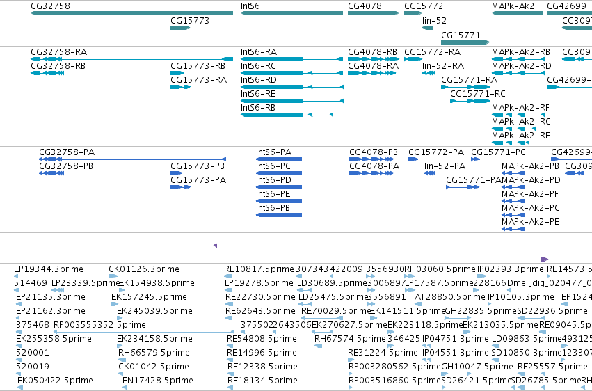The width and height of the screenshot is (592, 391).
Task: Select transcript CG32758-RB
Action: pos(47,73)
